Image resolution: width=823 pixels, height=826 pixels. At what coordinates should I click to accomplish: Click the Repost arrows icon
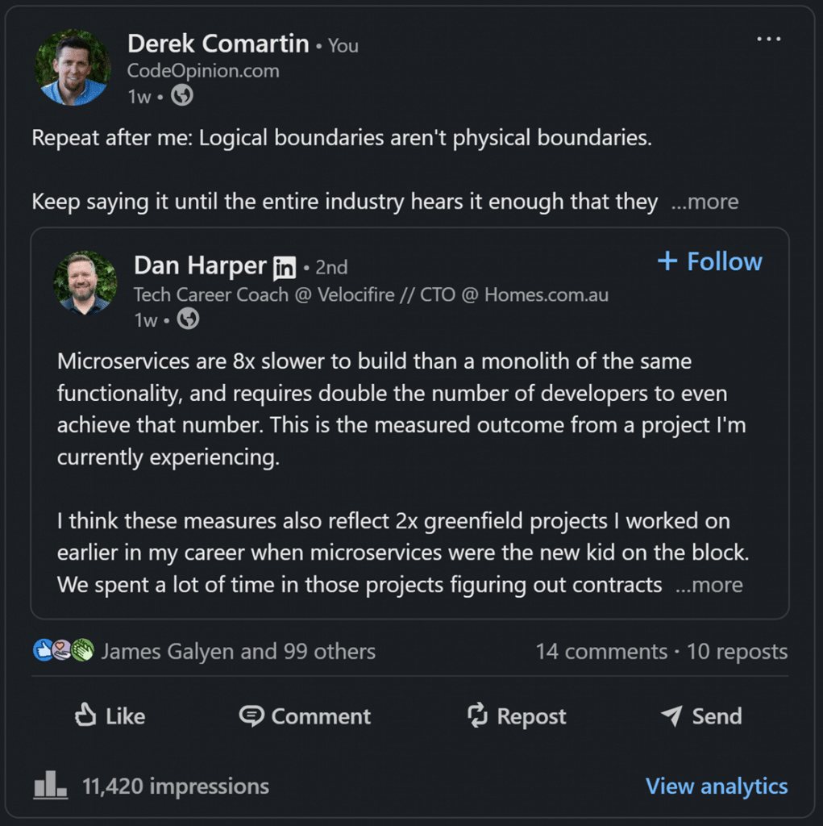[x=477, y=715]
